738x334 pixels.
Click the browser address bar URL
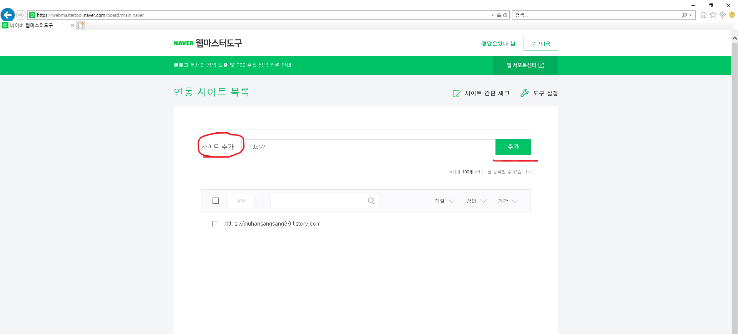tap(90, 15)
